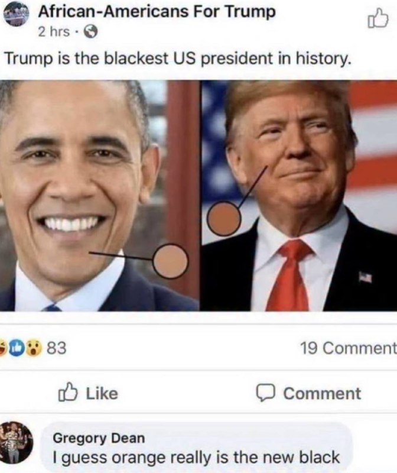Viewport: 397px width, 473px height.
Task: Click the skin tone swatch circle on right photo
Action: (224, 218)
